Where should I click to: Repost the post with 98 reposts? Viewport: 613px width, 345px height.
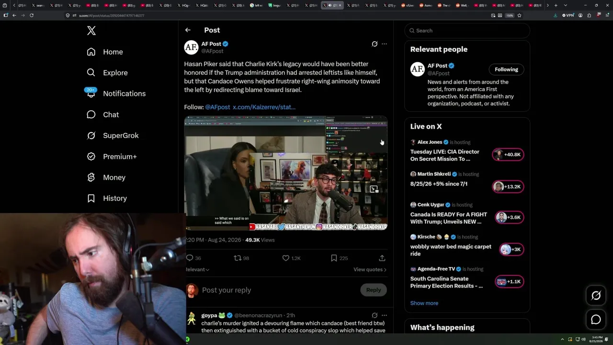(238, 258)
